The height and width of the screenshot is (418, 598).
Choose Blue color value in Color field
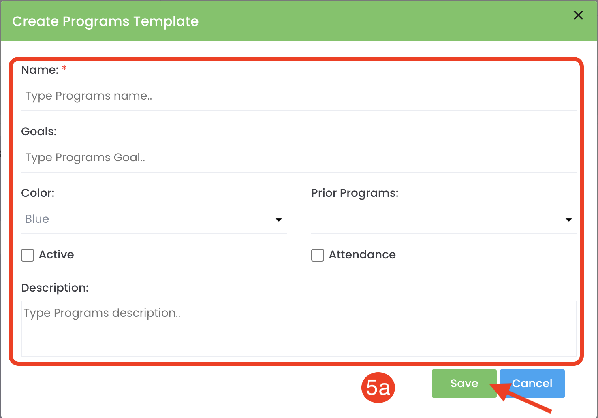click(x=36, y=219)
